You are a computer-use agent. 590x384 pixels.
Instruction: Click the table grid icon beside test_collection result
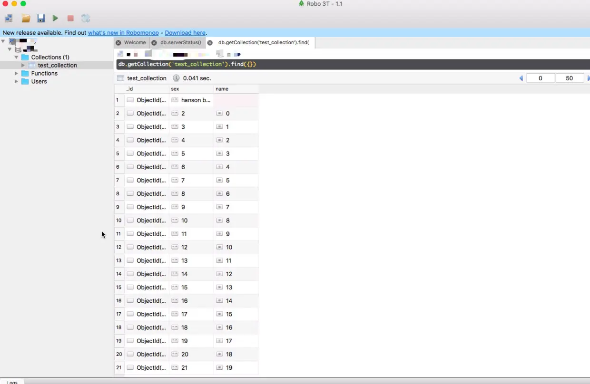pyautogui.click(x=120, y=78)
